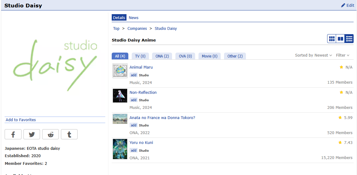Viewport: 357px width, 175px height.
Task: Go to Top in the breadcrumb
Action: (116, 28)
